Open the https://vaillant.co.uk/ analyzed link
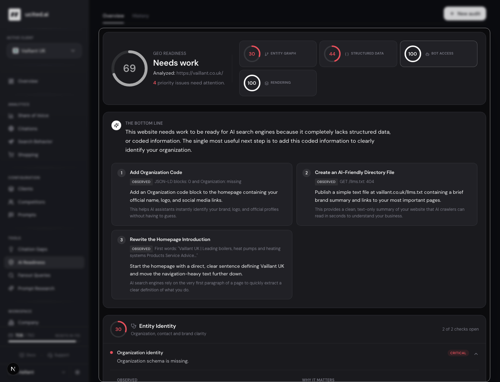 [x=200, y=73]
